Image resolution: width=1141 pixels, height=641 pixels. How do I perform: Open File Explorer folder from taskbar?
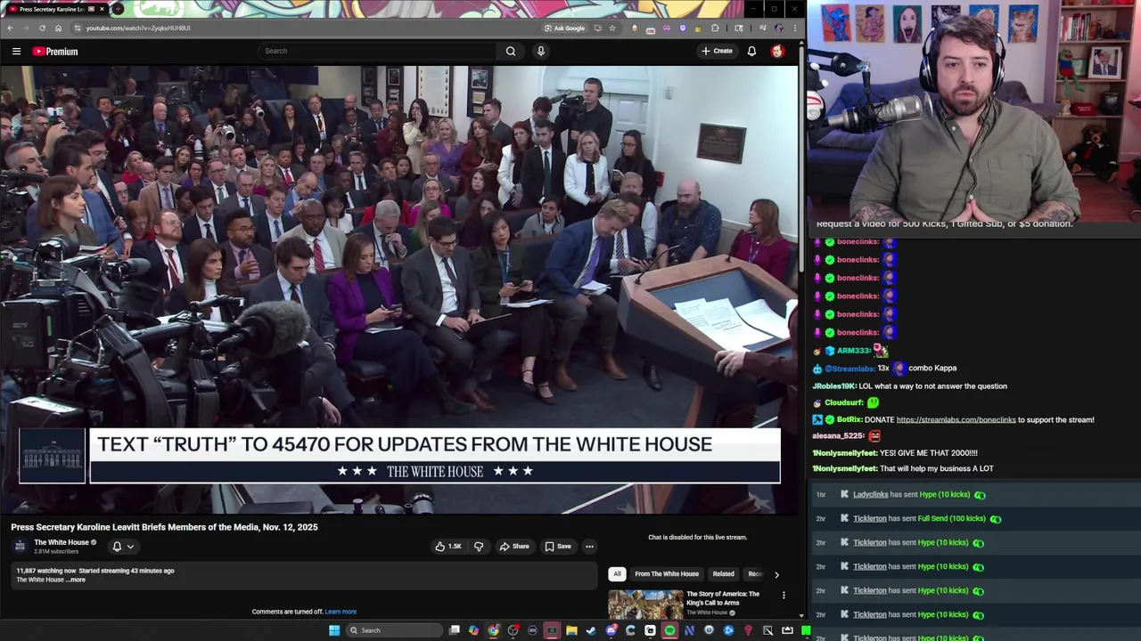click(x=571, y=630)
